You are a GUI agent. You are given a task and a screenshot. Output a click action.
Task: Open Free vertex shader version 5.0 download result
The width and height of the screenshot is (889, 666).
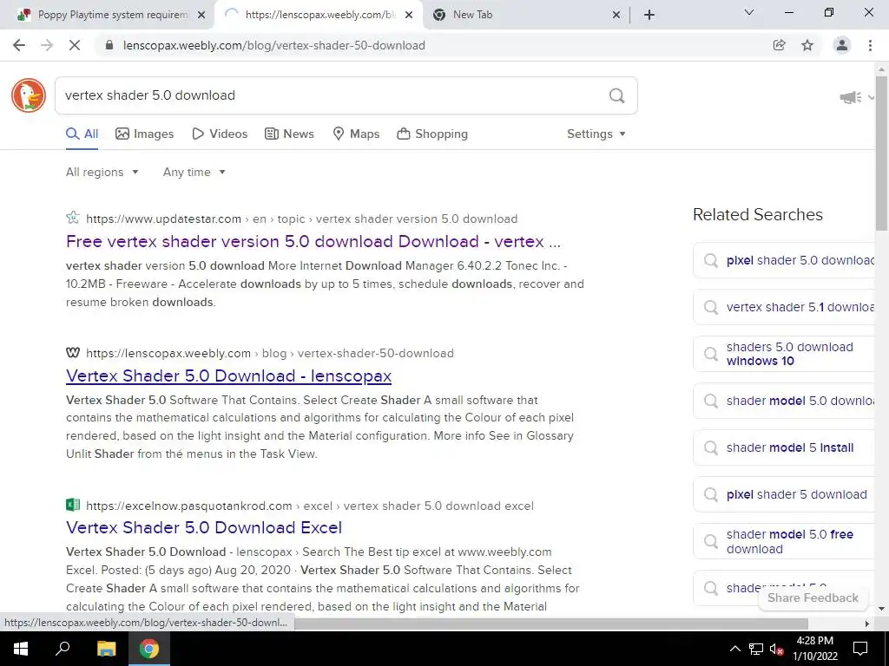(313, 241)
